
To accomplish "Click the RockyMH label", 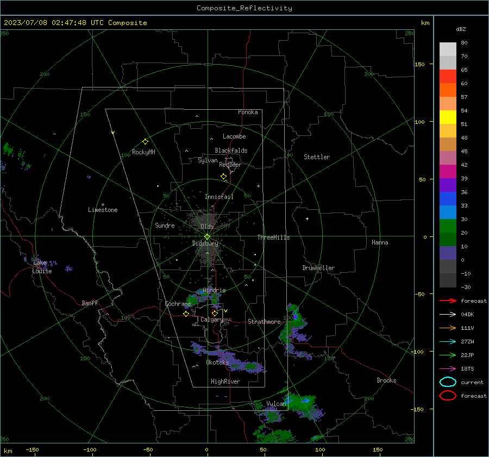I will point(143,152).
